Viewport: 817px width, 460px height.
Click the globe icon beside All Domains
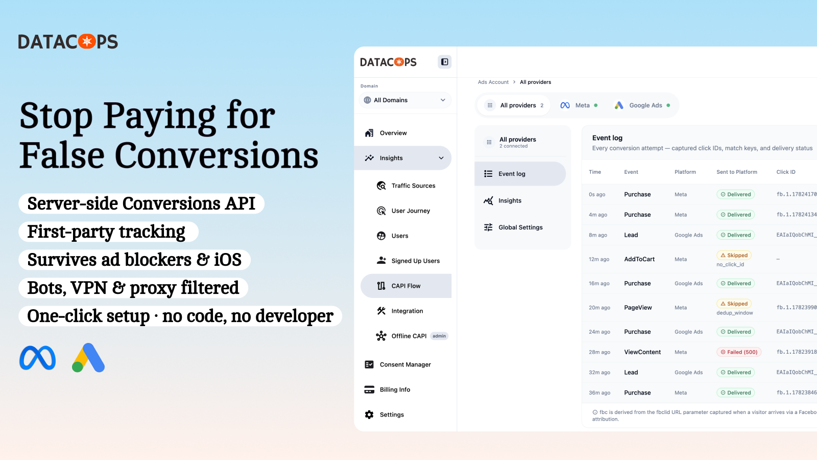click(x=367, y=100)
